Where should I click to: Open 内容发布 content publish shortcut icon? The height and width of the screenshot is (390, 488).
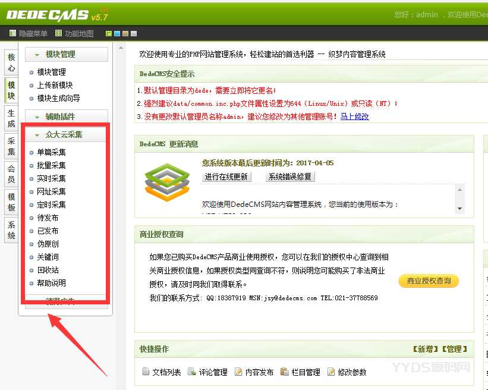tap(238, 372)
